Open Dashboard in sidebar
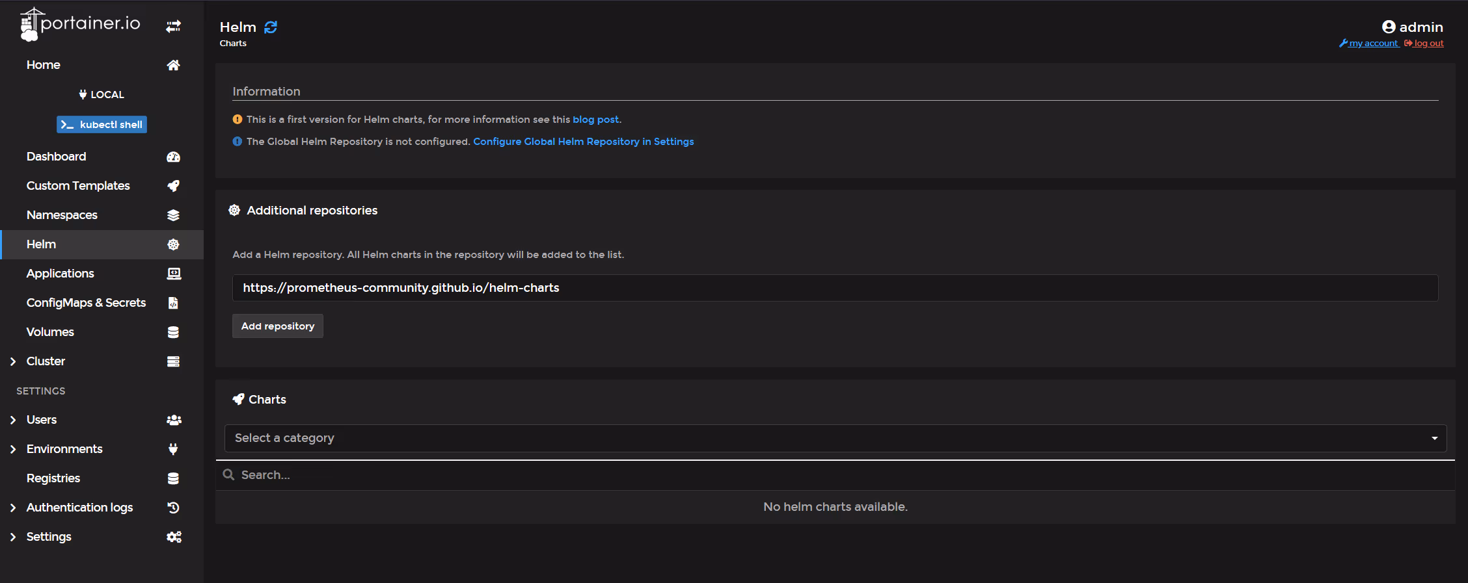 [x=56, y=157]
